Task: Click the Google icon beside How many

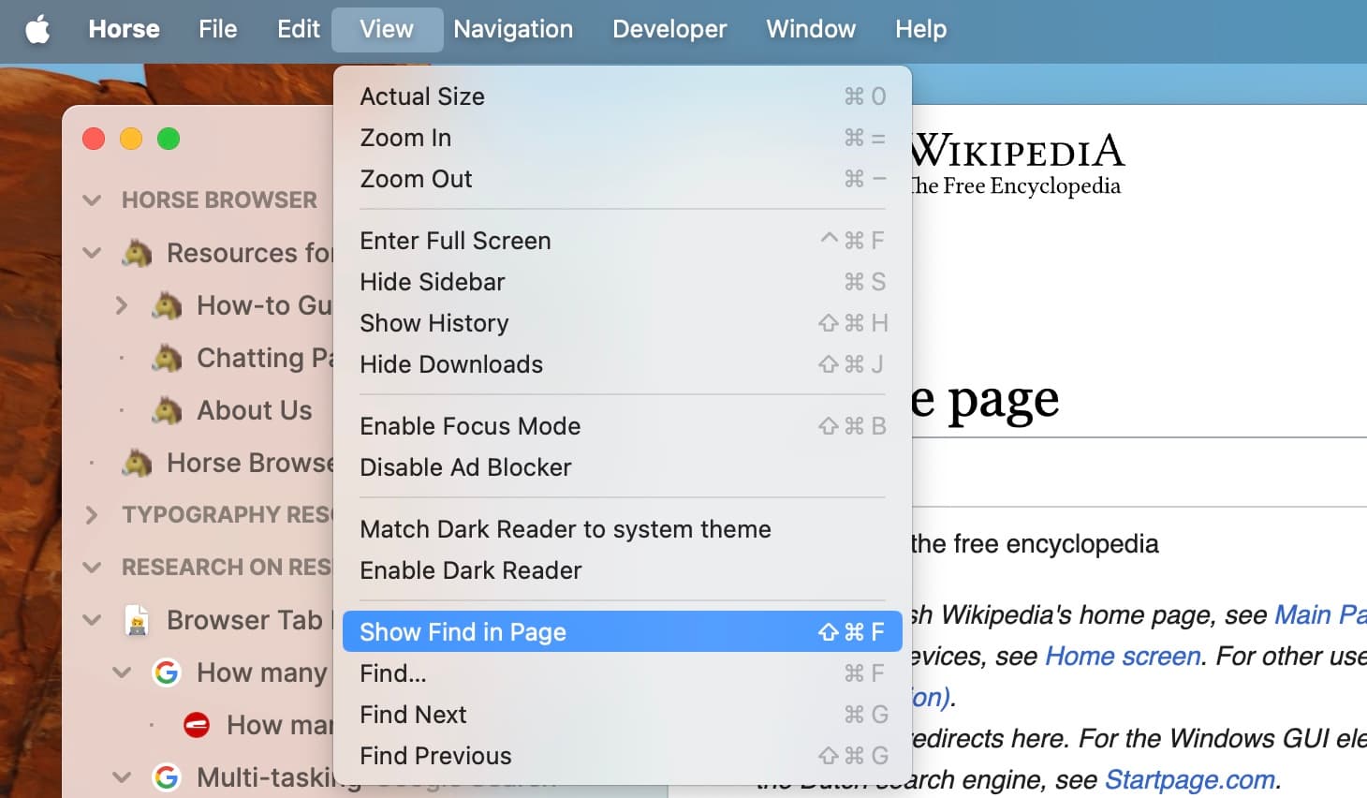Action: point(166,672)
